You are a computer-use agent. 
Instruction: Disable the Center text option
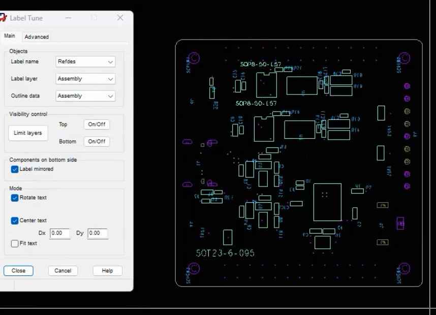(x=15, y=220)
